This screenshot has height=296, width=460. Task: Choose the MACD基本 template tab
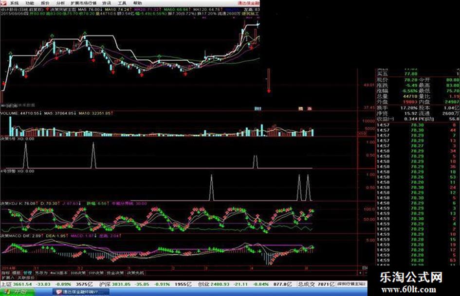pos(59,273)
